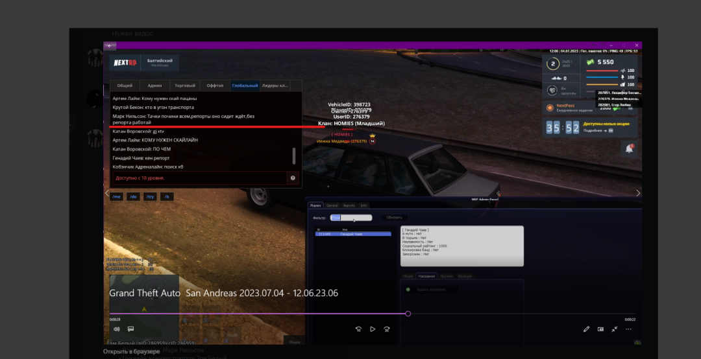The height and width of the screenshot is (359, 701).
Task: Click the chat scrollbar thumb
Action: pos(294,156)
